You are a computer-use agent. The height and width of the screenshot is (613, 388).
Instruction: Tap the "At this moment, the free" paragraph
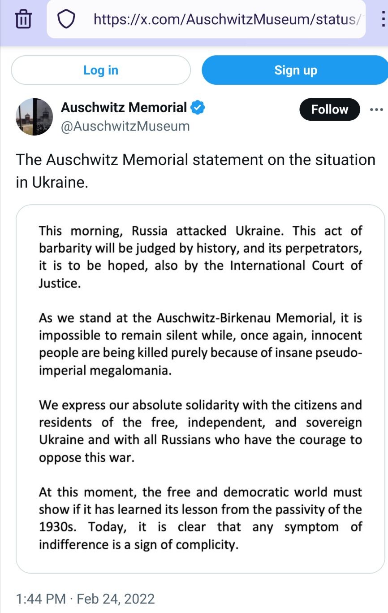[200, 518]
